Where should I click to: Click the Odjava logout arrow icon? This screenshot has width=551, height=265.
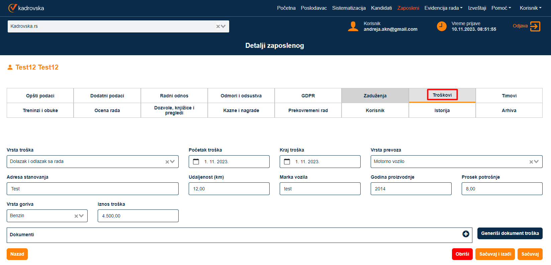pos(535,26)
